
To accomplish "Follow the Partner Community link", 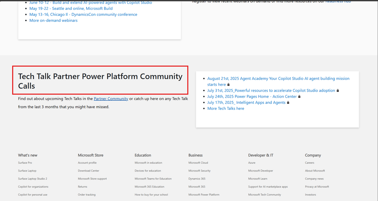I will tap(111, 99).
